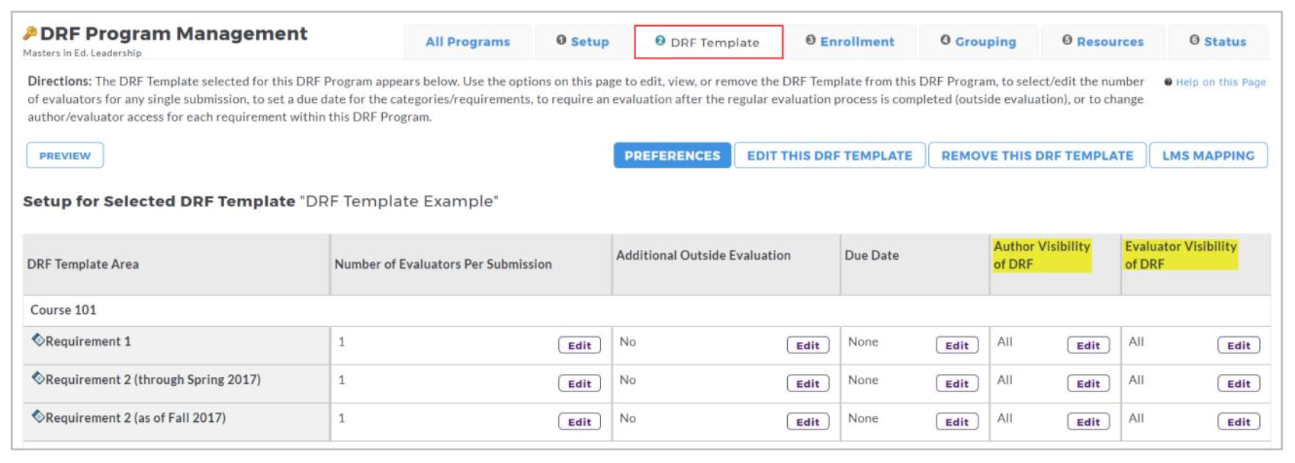Click the diamond icon for Requirement 2 (through Spring 2017)
This screenshot has height=463, width=1295.
pos(37,378)
